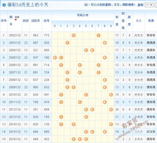The image size is (157, 143).
Task: Click orange ball 0 in row 2005132
Action: (55, 58)
